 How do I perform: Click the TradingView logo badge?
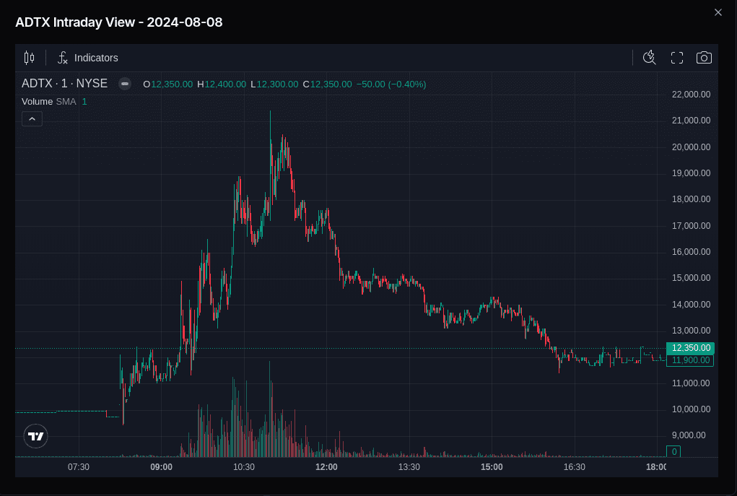pyautogui.click(x=35, y=436)
